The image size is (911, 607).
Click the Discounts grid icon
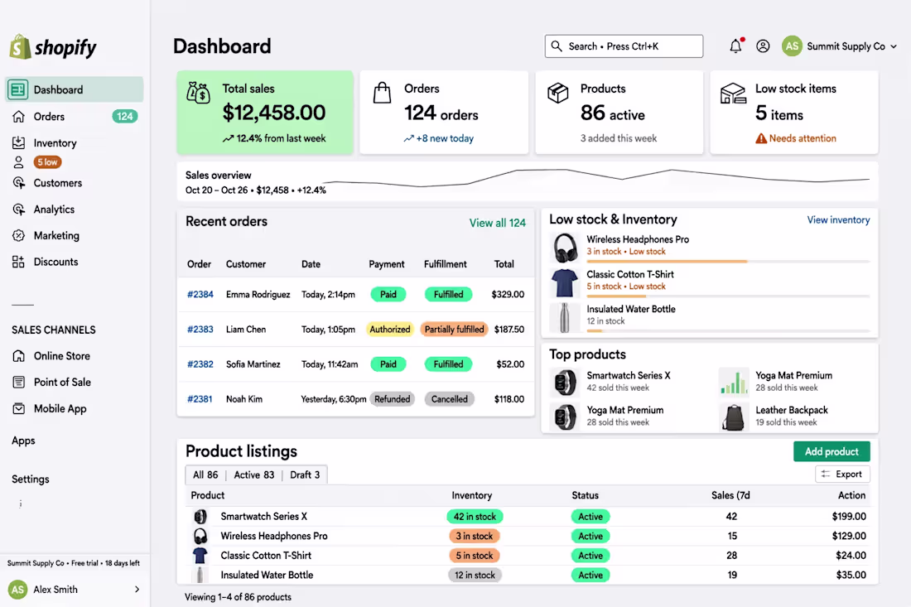click(18, 262)
